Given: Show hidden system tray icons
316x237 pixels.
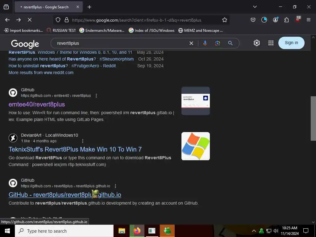Looking at the screenshot, I should coord(254,231).
